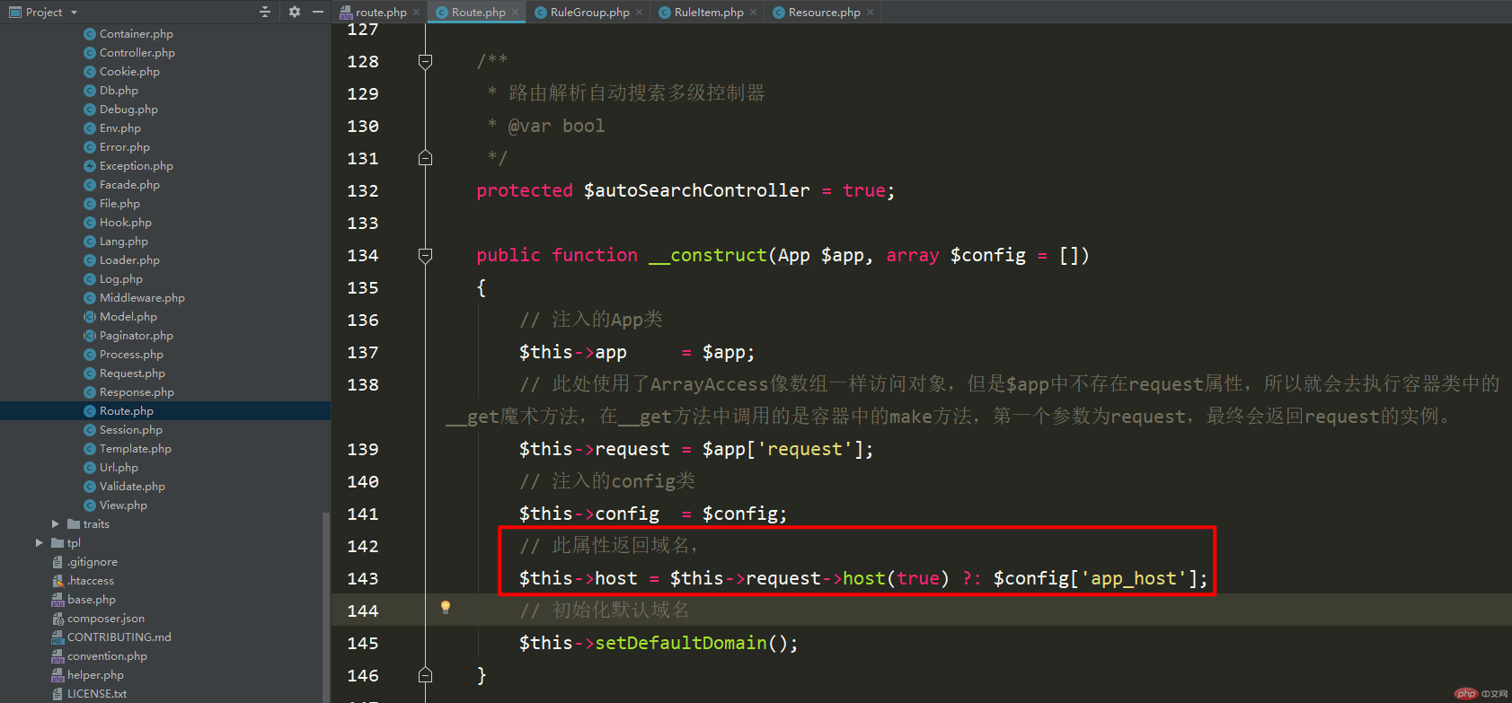The image size is (1512, 703).
Task: Select Model.php file
Action: point(128,317)
